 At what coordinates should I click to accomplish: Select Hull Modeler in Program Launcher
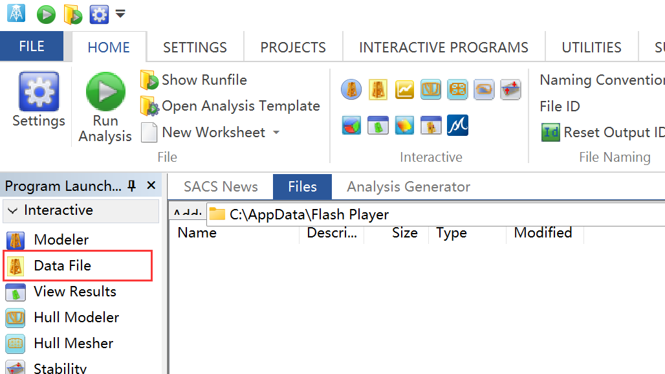76,318
